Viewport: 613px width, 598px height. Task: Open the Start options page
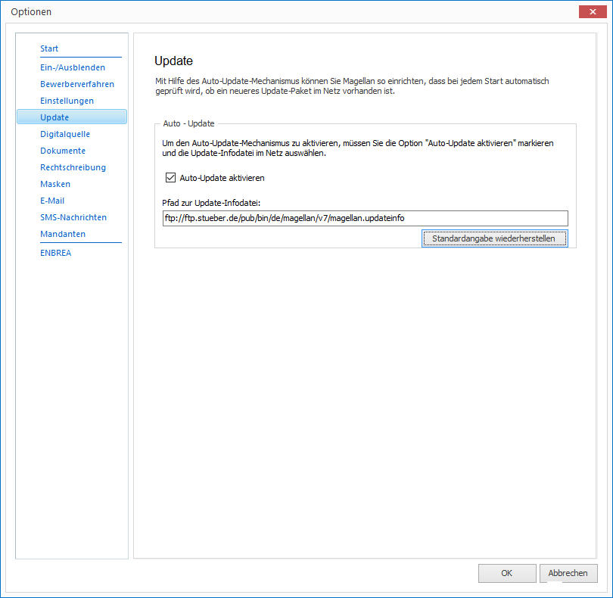click(49, 48)
